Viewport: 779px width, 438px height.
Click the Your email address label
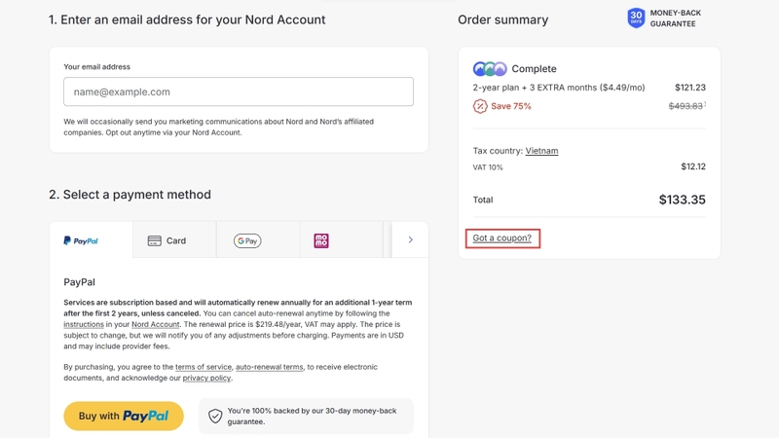point(96,66)
